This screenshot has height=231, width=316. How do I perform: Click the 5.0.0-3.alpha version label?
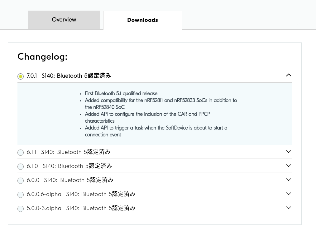coord(44,208)
